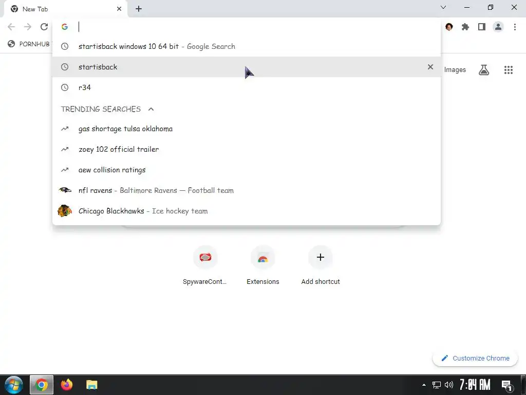The height and width of the screenshot is (395, 526).
Task: Click the Google G icon in address bar
Action: tap(65, 27)
